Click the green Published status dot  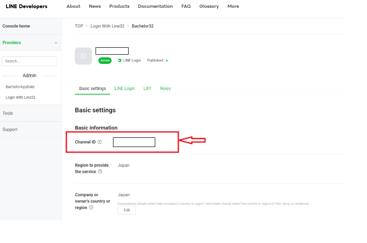167,61
